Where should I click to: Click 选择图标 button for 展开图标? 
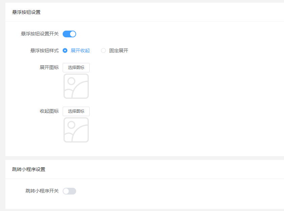[76, 68]
